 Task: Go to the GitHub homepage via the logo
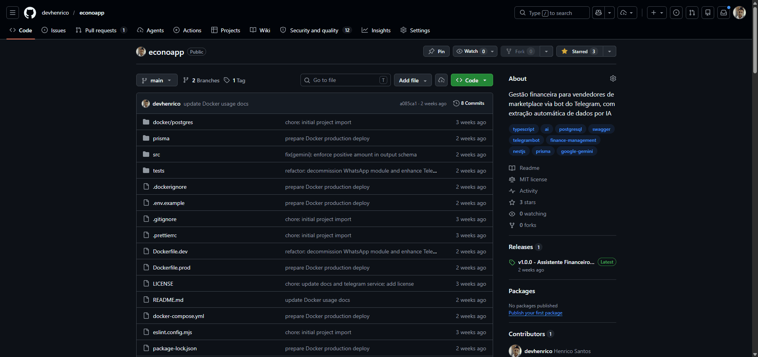tap(30, 13)
